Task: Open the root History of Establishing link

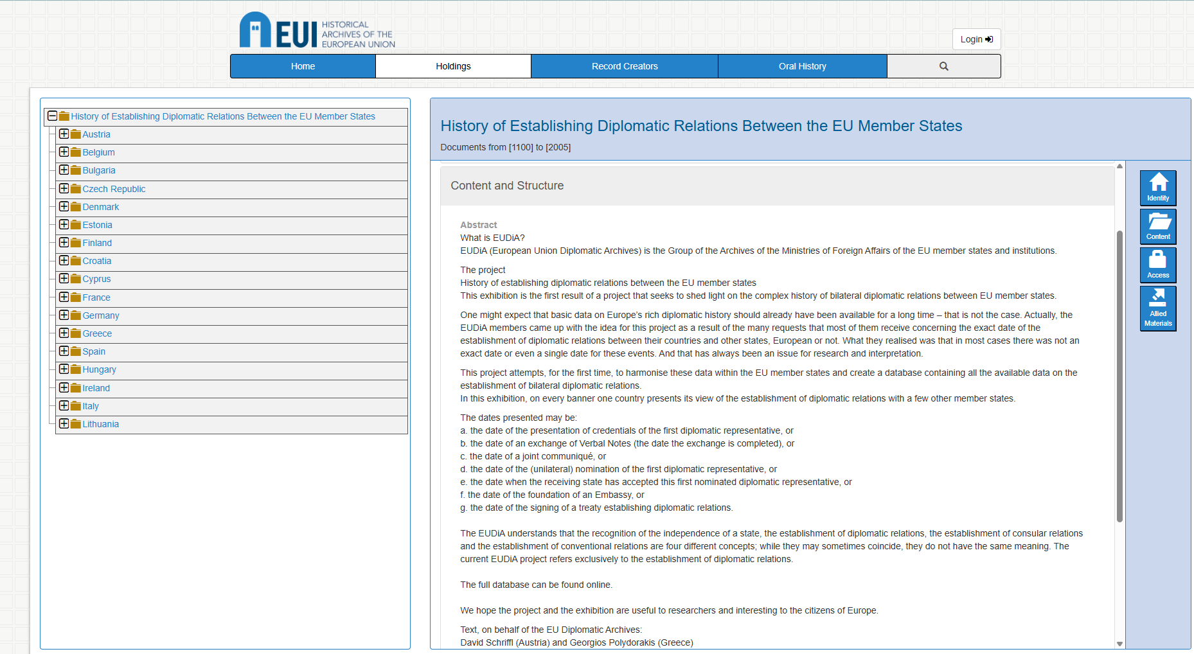Action: 223,116
